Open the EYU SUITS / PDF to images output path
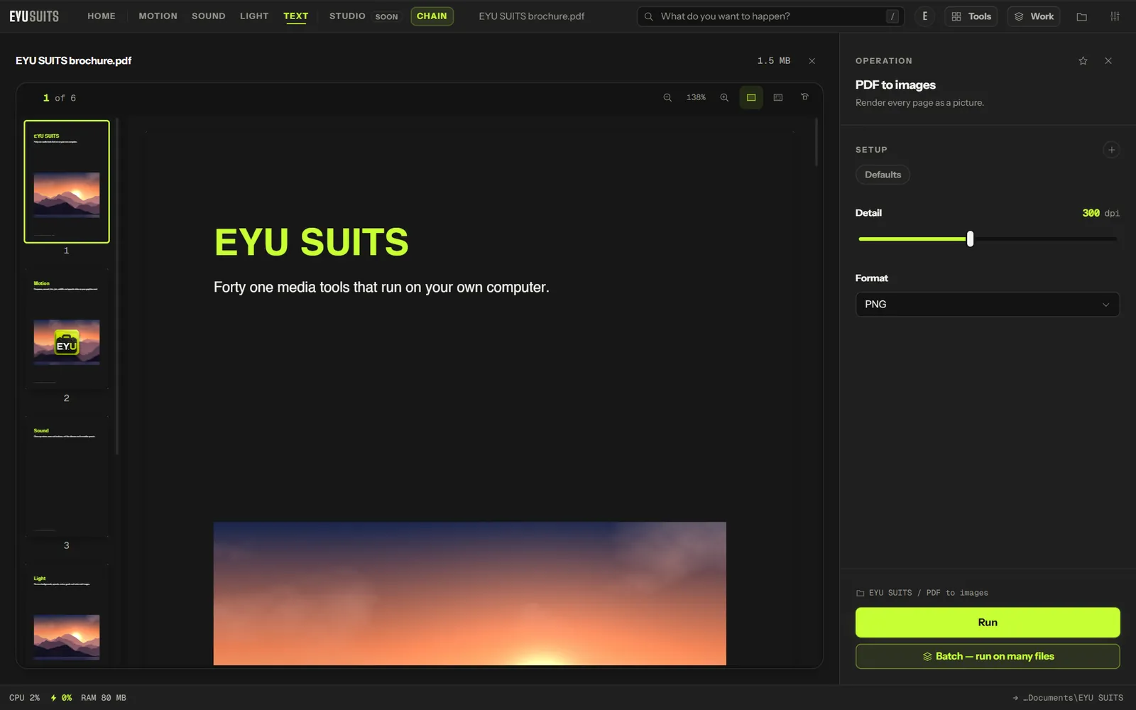 coord(922,593)
